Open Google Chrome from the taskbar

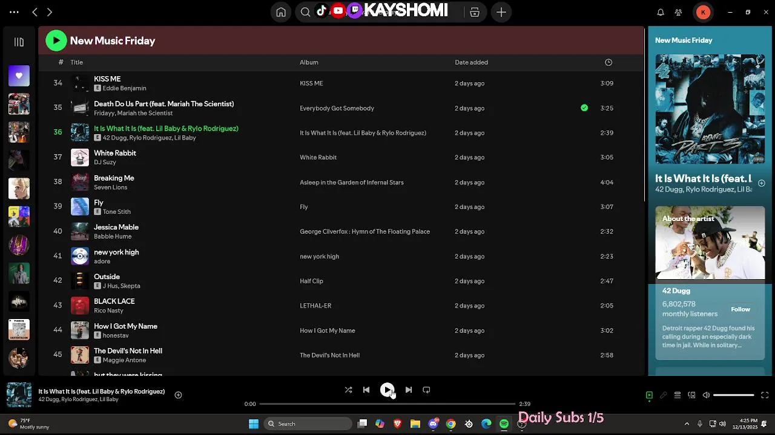click(x=451, y=424)
